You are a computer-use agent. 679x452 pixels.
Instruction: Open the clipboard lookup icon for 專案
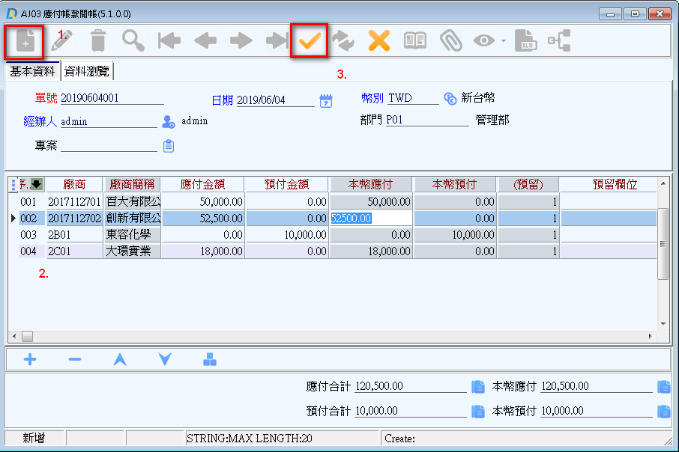(169, 146)
